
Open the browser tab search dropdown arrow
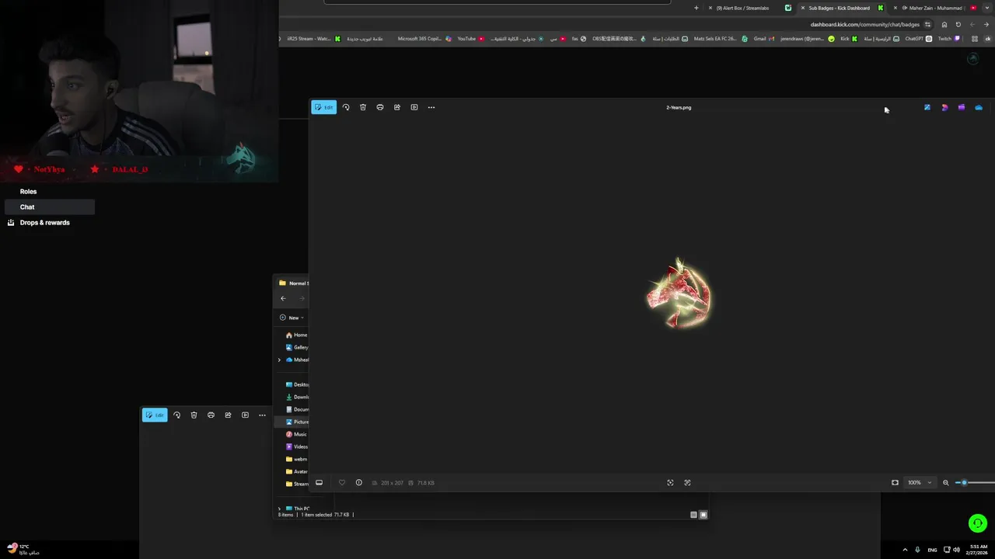tap(986, 8)
